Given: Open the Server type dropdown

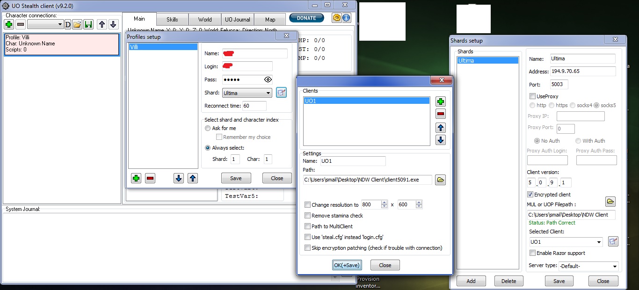Looking at the screenshot, I should pyautogui.click(x=588, y=266).
